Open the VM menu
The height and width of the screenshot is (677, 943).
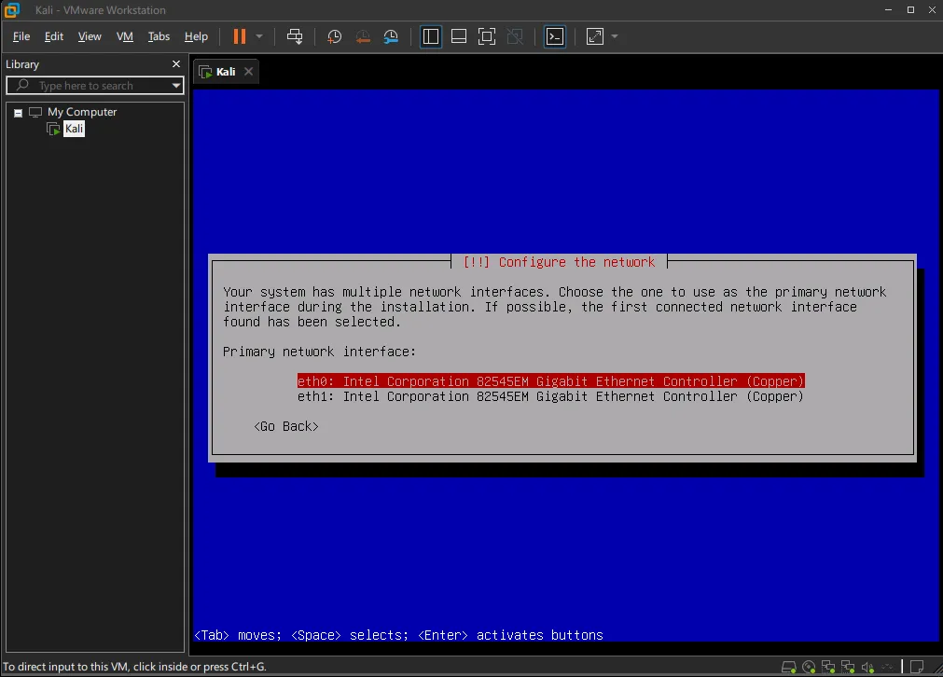[x=125, y=36]
